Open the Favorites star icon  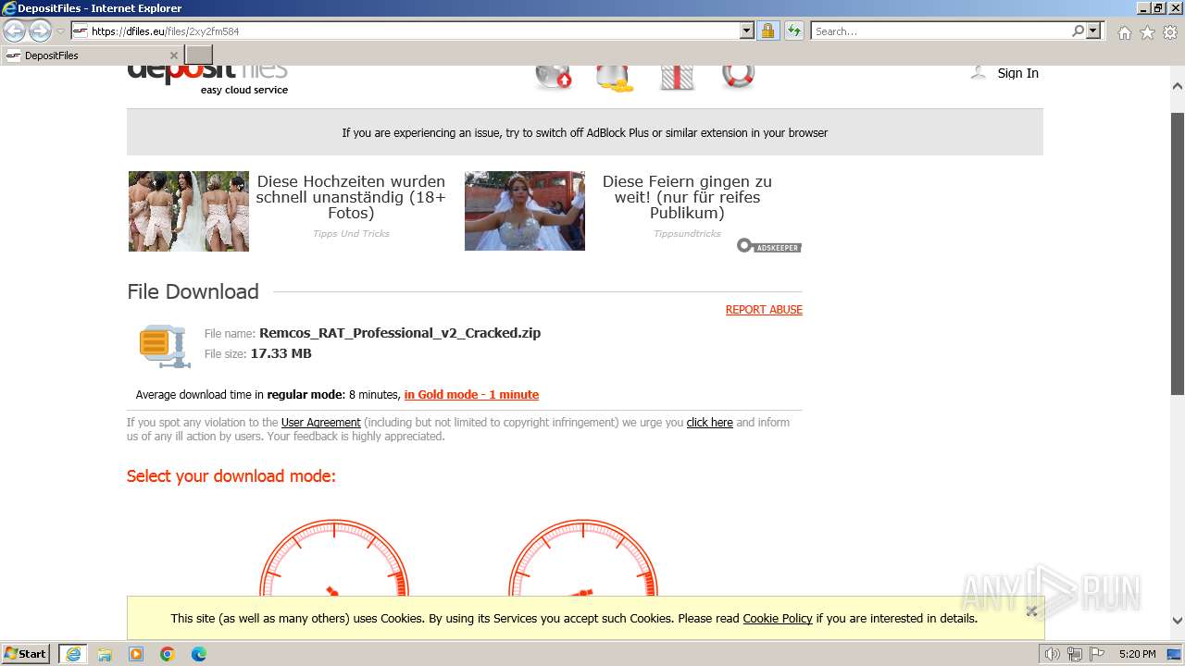[x=1147, y=32]
